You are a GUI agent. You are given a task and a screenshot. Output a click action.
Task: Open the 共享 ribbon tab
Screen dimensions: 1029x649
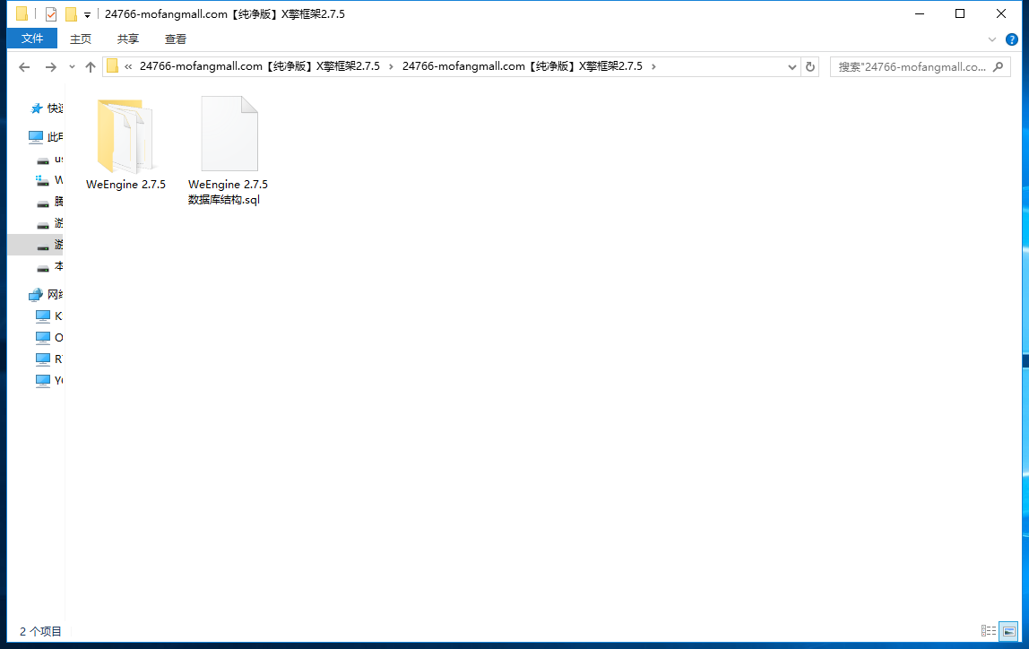(x=128, y=39)
